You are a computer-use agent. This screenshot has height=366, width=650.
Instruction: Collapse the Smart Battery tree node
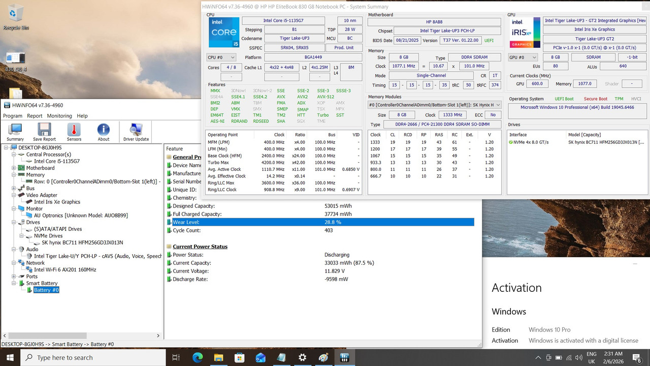[x=14, y=283]
